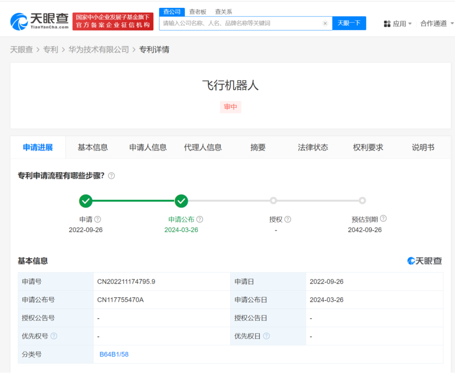Open the 说明书 tab
This screenshot has height=373, width=455.
pyautogui.click(x=423, y=147)
